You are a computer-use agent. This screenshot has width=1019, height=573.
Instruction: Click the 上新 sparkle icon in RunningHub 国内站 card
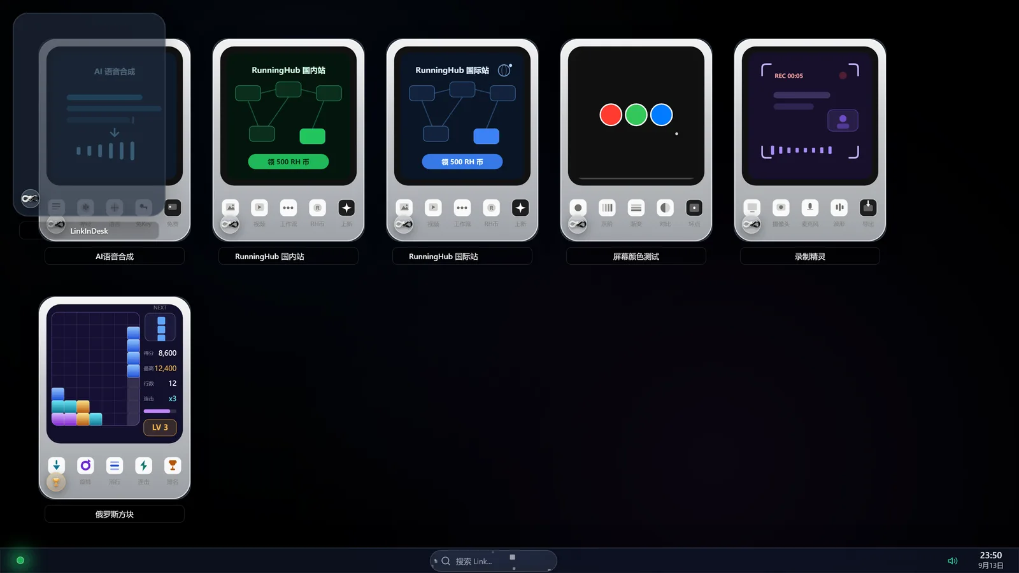[x=346, y=208]
